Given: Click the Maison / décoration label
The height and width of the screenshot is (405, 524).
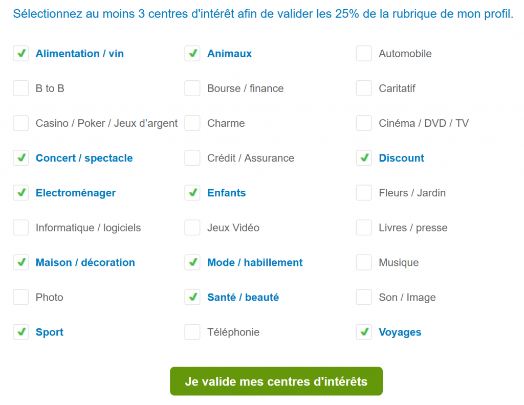Looking at the screenshot, I should [85, 262].
